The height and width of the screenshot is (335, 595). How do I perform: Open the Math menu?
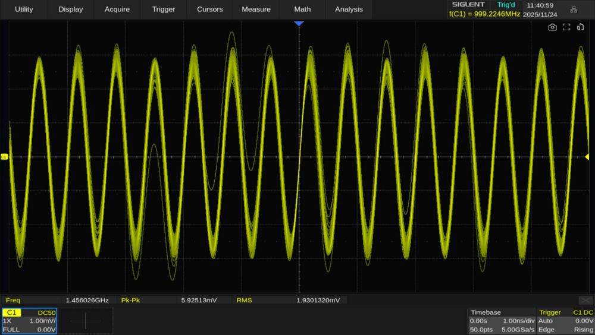(x=302, y=10)
